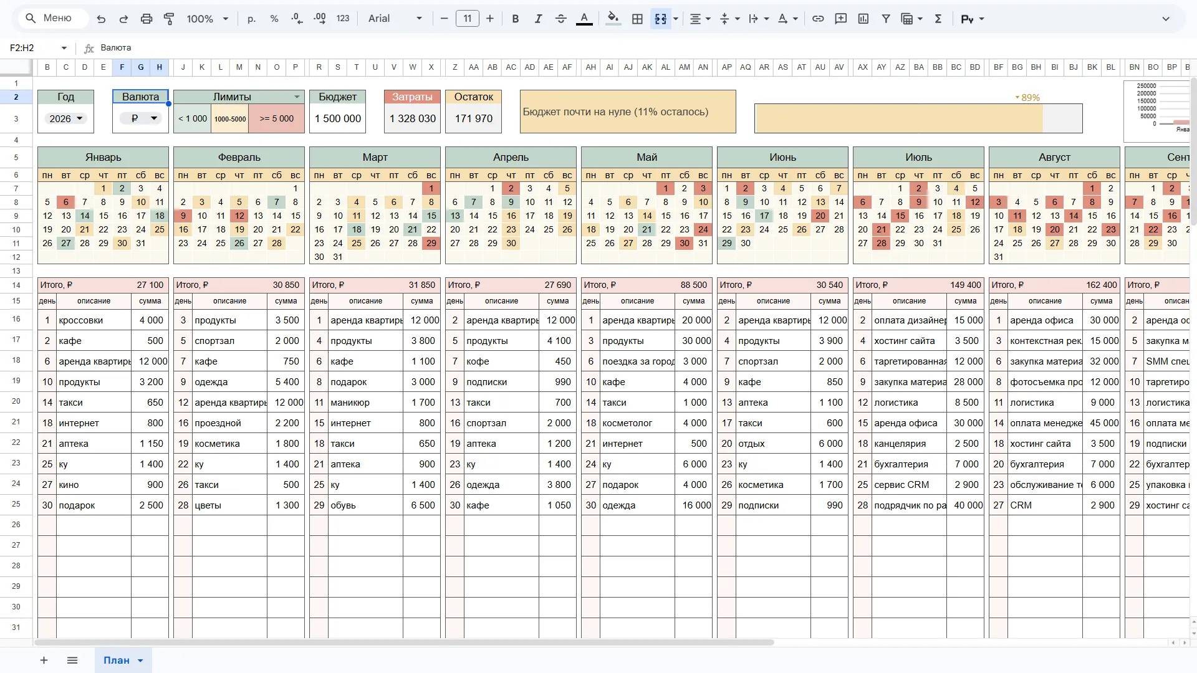Click the Redo icon in toolbar
1197x673 pixels.
pyautogui.click(x=123, y=19)
